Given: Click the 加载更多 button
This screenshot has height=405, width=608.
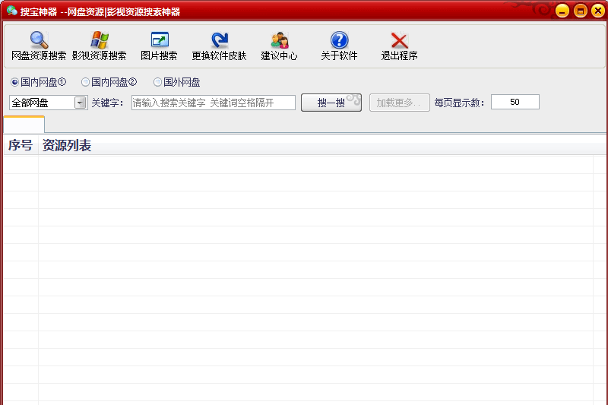Looking at the screenshot, I should pos(400,103).
